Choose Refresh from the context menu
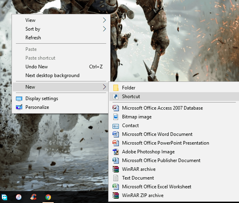239x203 pixels. pyautogui.click(x=61, y=38)
